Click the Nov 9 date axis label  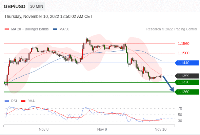click(102, 129)
